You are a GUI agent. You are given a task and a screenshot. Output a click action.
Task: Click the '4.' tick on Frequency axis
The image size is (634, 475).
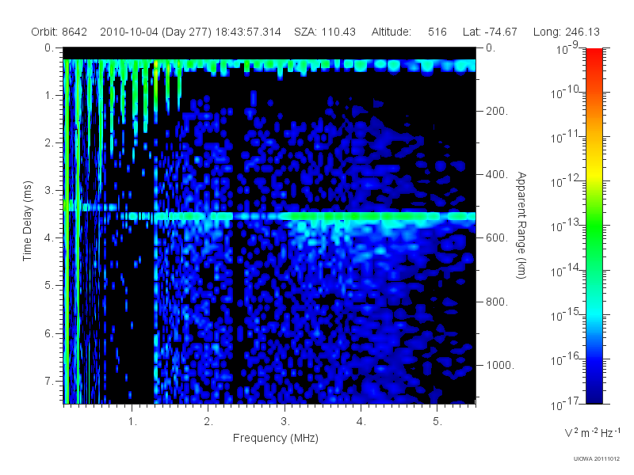tap(361, 422)
